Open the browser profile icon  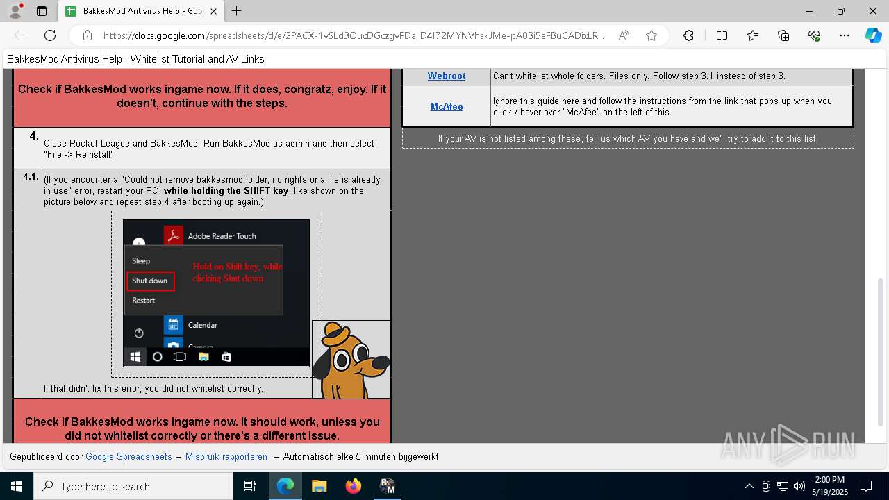15,11
